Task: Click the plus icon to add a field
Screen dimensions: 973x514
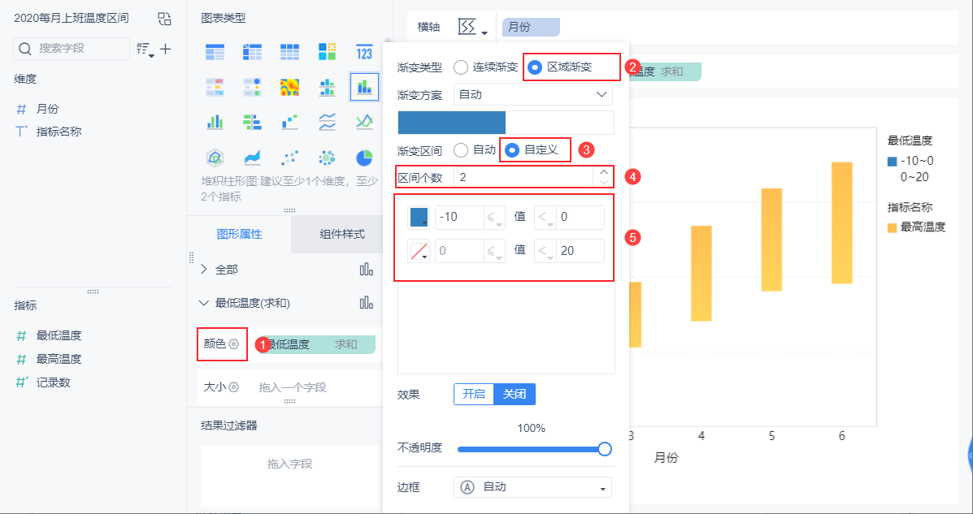Action: 166,49
